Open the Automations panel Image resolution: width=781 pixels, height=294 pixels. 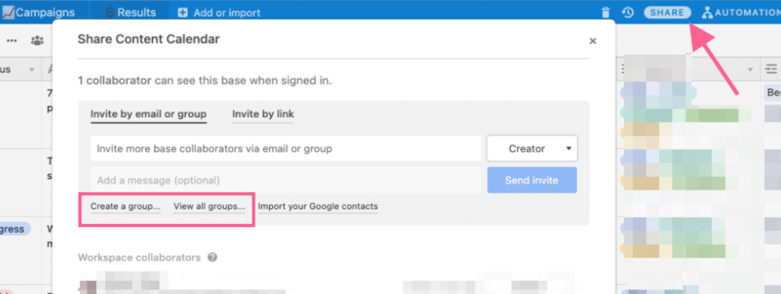click(741, 13)
